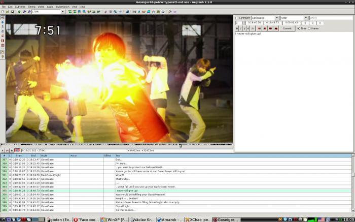Open the 175% video zoom dropdown

[x=63, y=12]
